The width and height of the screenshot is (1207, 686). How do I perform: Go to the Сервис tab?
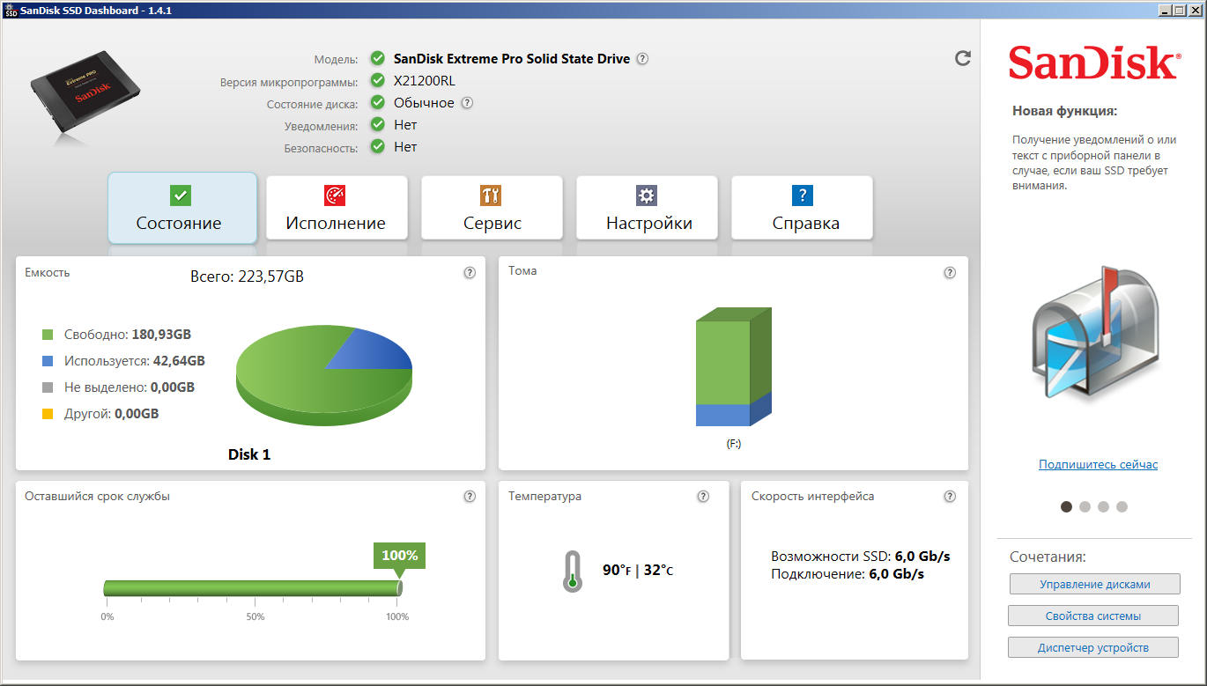tap(492, 208)
